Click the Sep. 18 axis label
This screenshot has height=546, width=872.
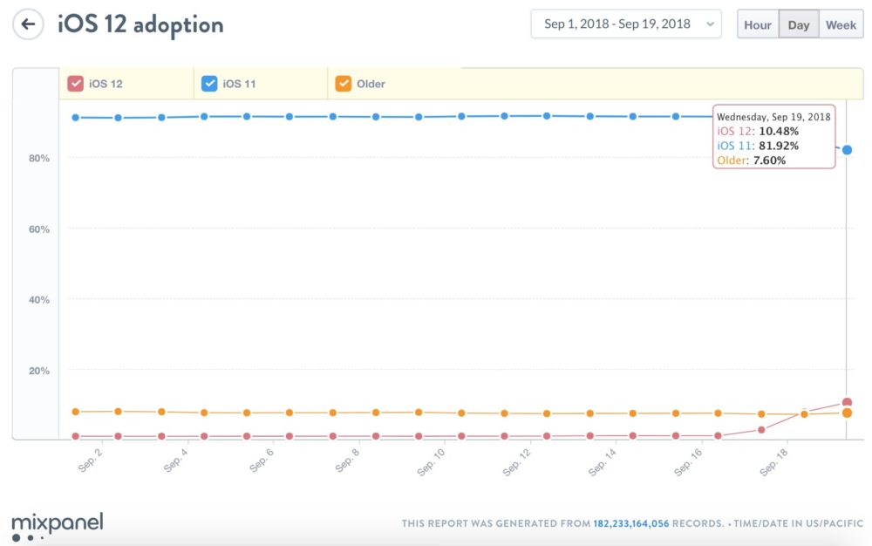tap(773, 462)
